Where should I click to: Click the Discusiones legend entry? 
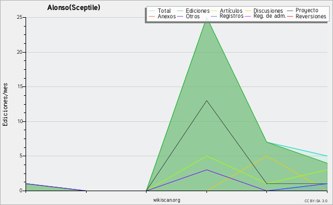click(268, 11)
